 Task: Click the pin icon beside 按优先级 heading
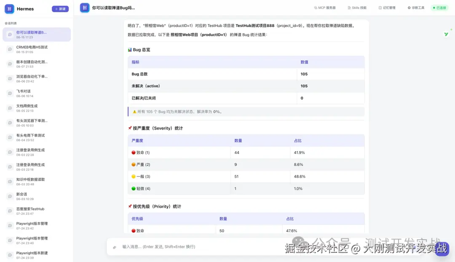[x=130, y=206]
